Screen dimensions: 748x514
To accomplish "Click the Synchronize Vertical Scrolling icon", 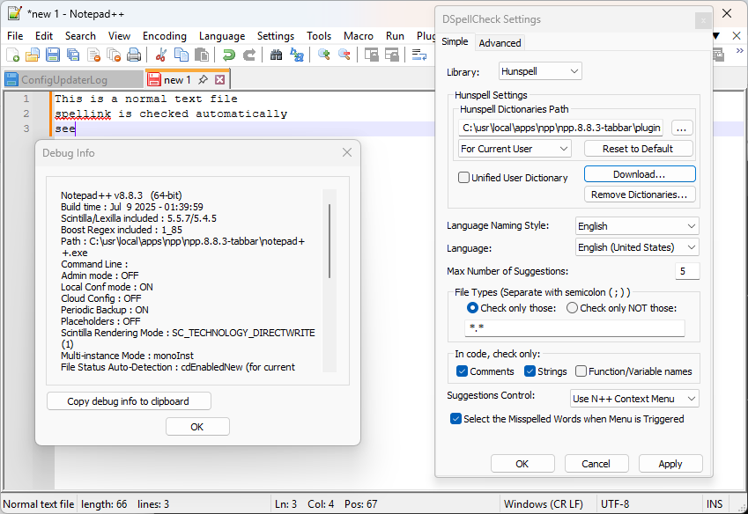I will [x=371, y=55].
